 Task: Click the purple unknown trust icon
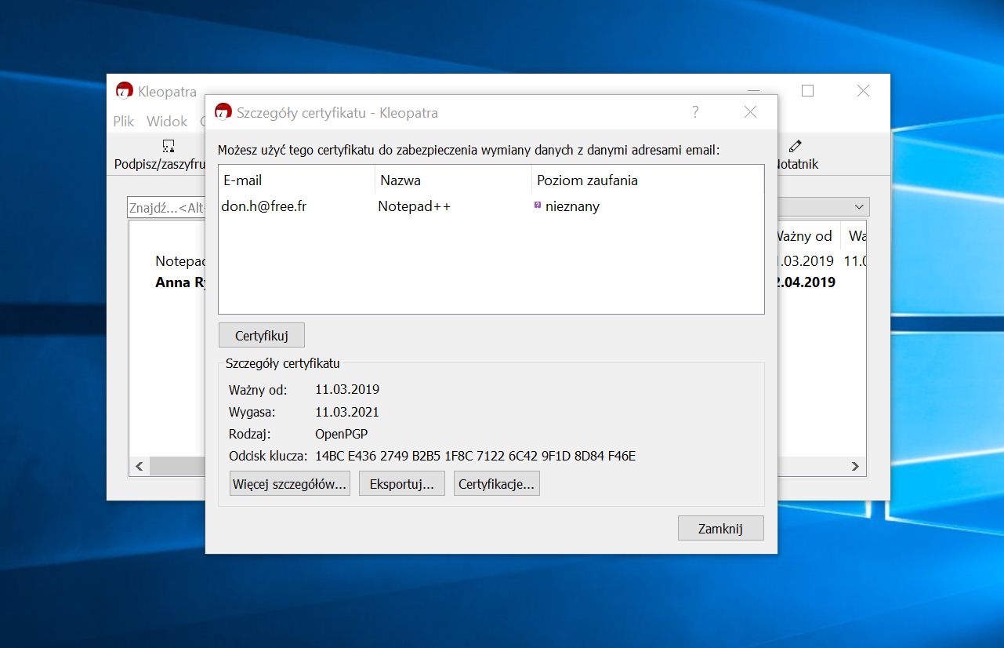pos(538,206)
